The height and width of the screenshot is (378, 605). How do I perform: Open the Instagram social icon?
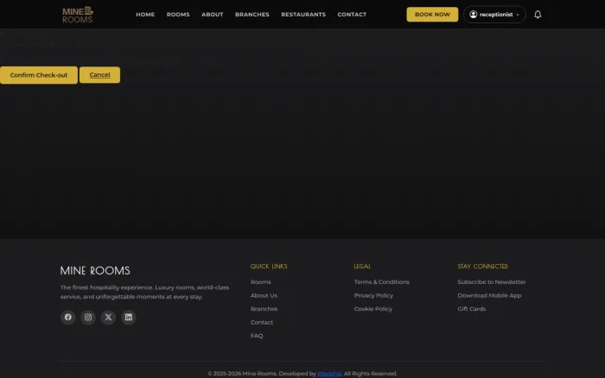[x=88, y=317]
